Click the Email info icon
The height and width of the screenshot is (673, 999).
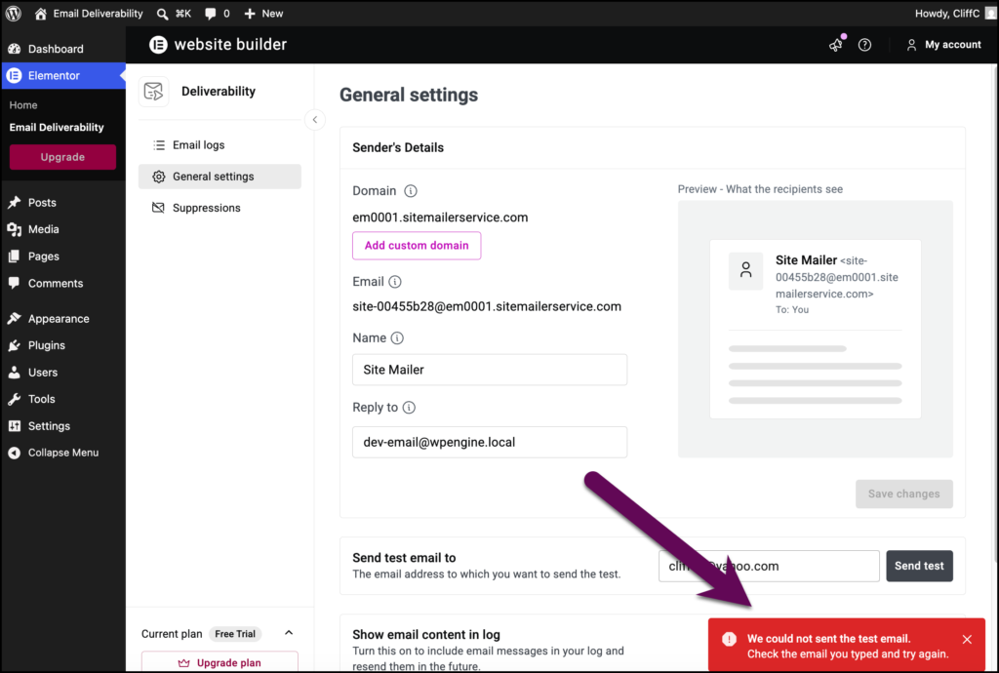(395, 282)
